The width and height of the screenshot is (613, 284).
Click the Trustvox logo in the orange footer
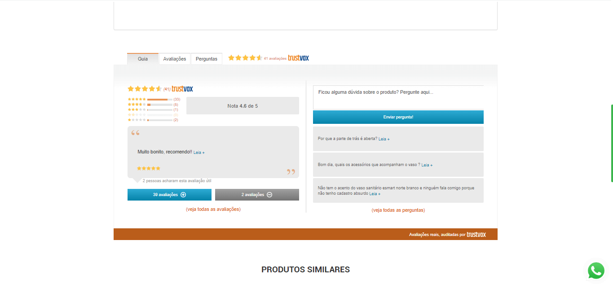(476, 234)
